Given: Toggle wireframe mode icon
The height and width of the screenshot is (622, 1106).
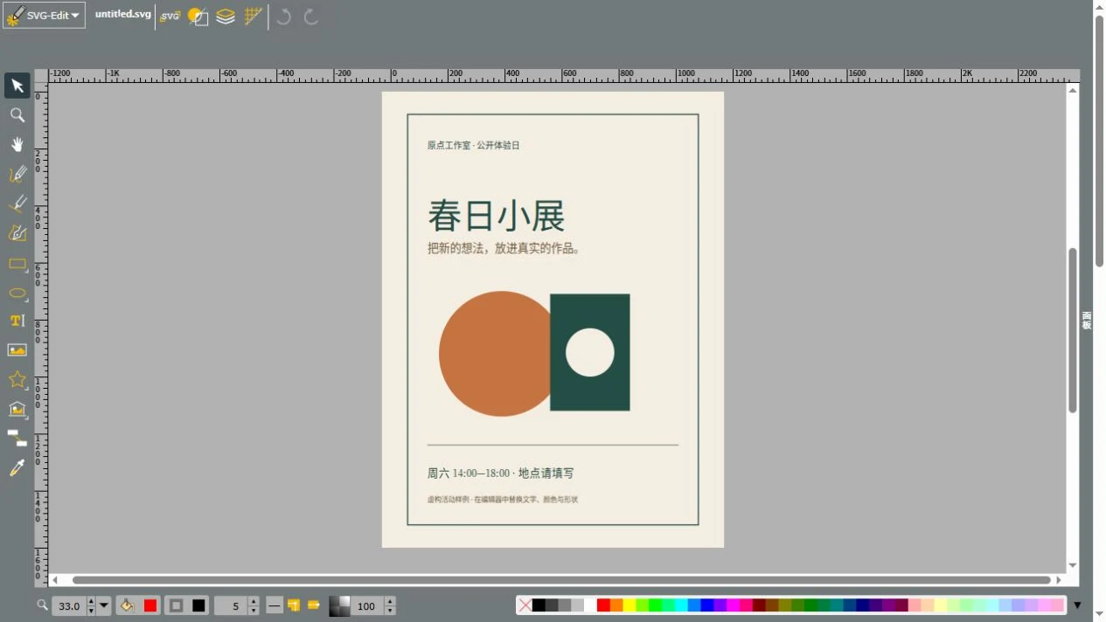Looking at the screenshot, I should 198,16.
